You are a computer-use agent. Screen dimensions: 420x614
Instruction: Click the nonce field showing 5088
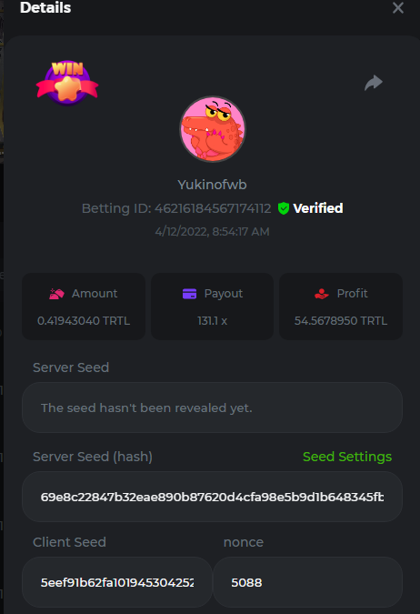coord(307,582)
